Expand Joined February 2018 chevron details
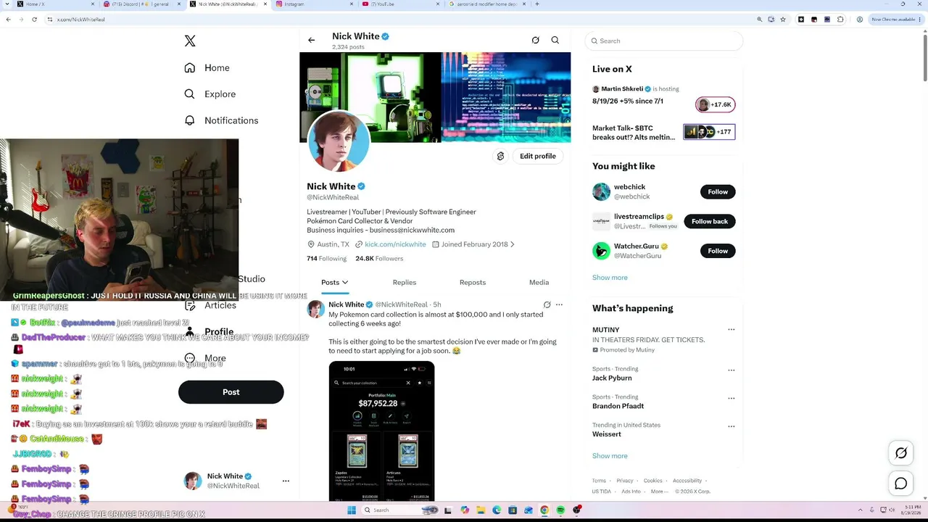This screenshot has width=928, height=522. 512,244
